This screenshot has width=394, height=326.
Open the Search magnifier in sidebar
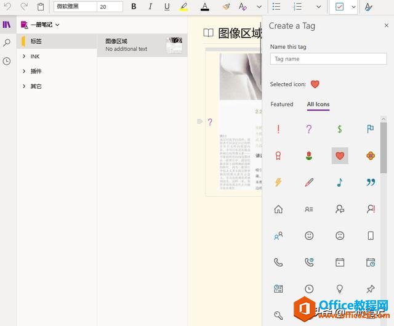[7, 43]
